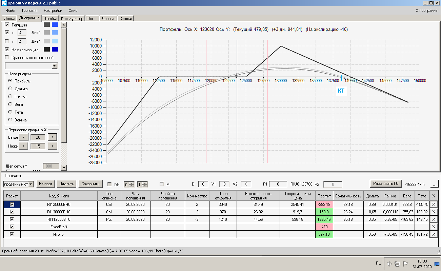Uncheck the RI112500BT0 Расчет checkbox
The height and width of the screenshot is (271, 441).
(x=12, y=219)
